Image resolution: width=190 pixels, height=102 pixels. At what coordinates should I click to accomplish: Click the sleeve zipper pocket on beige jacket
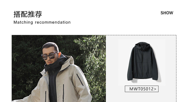coord(80,80)
